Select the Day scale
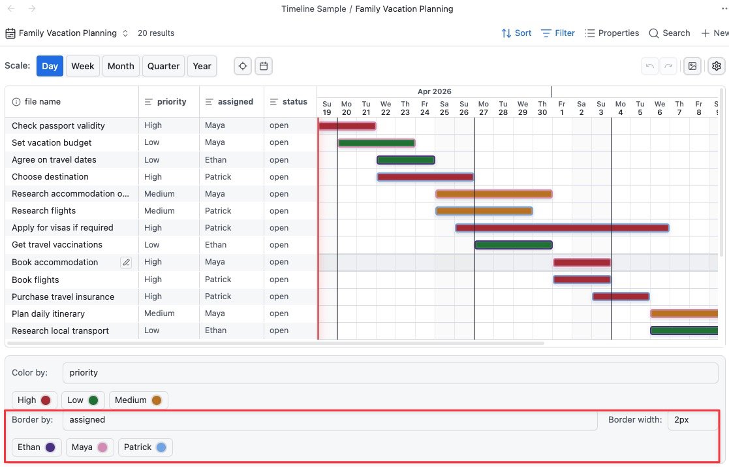The image size is (729, 467). [x=50, y=66]
